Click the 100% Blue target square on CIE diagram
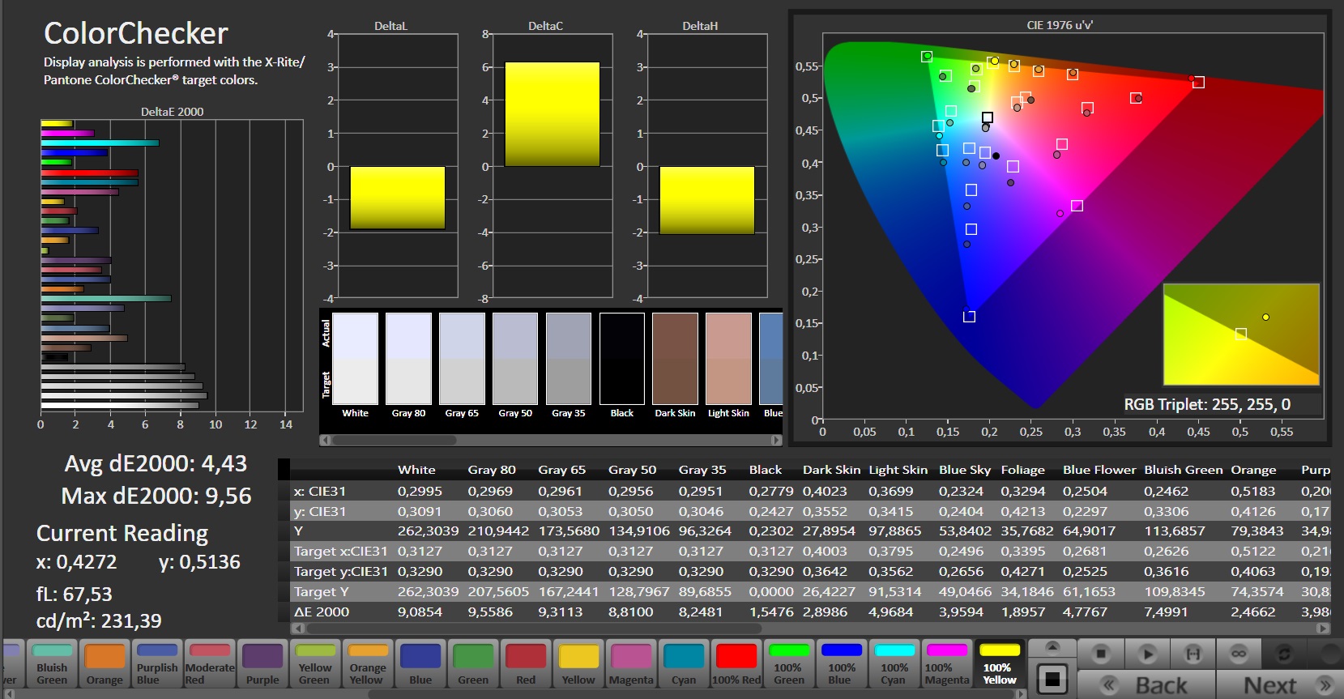This screenshot has width=1344, height=699. point(969,317)
